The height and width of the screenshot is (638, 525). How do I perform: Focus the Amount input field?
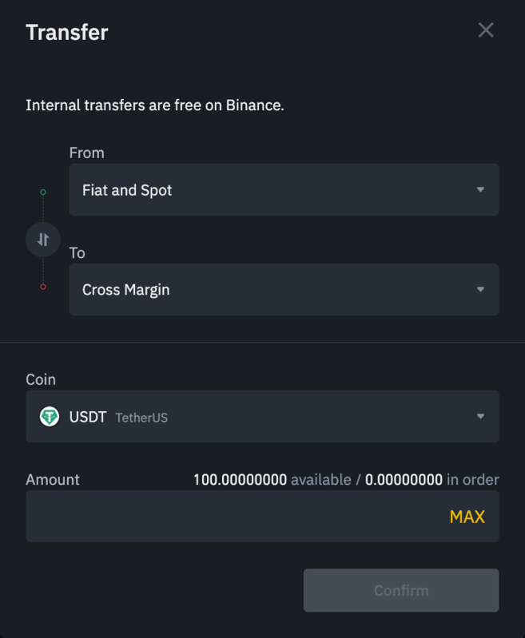point(232,517)
